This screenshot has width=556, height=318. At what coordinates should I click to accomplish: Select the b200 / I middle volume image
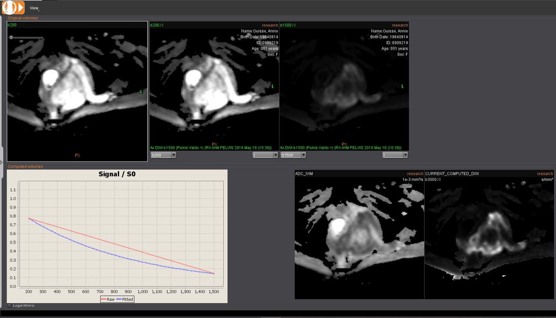pos(214,86)
